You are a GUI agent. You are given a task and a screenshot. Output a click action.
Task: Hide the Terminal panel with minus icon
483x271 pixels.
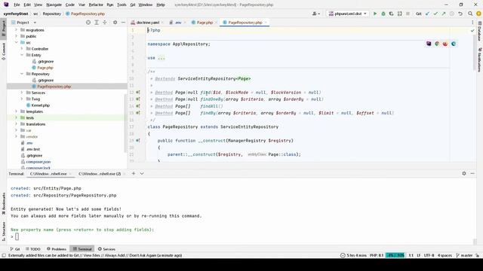point(472,173)
